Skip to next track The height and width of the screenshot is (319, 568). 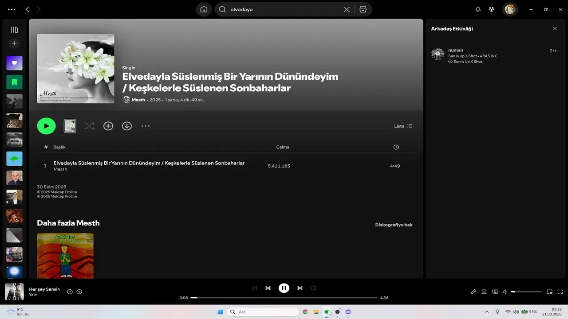pyautogui.click(x=300, y=288)
